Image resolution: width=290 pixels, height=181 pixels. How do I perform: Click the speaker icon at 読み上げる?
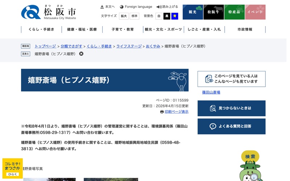pos(159,7)
